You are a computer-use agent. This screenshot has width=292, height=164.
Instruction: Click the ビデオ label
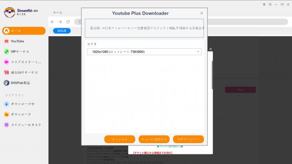(x=92, y=44)
